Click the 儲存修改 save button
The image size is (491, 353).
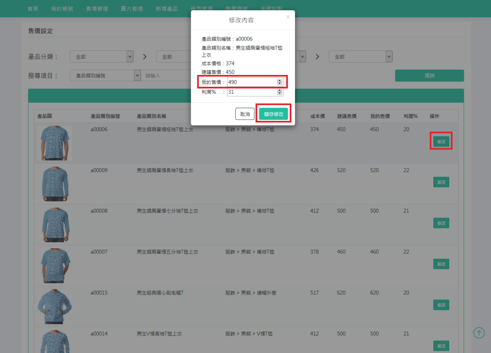click(273, 114)
